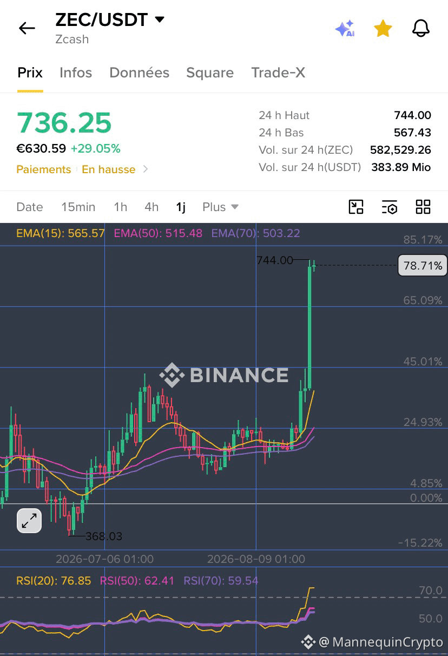Select the 1h timeframe
The height and width of the screenshot is (656, 448).
click(120, 207)
